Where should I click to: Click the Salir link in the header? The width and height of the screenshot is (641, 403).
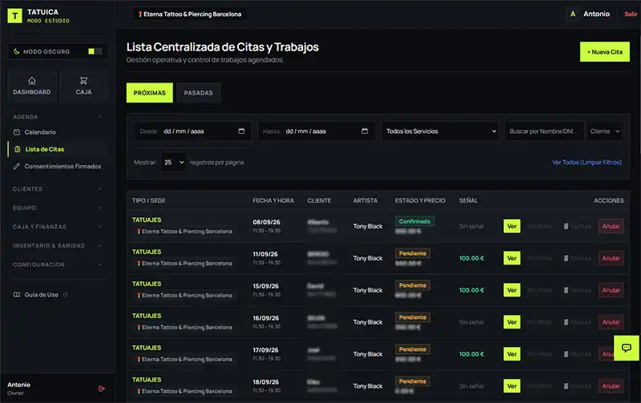(631, 14)
